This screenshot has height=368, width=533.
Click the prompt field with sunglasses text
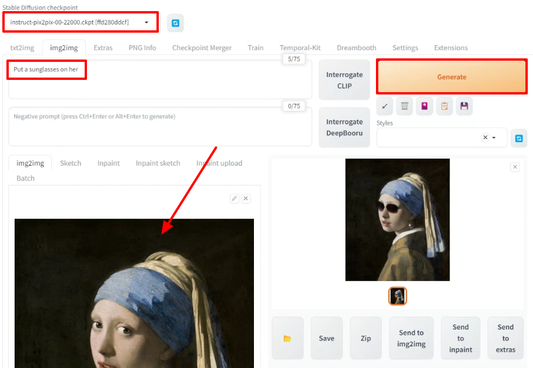coord(160,80)
